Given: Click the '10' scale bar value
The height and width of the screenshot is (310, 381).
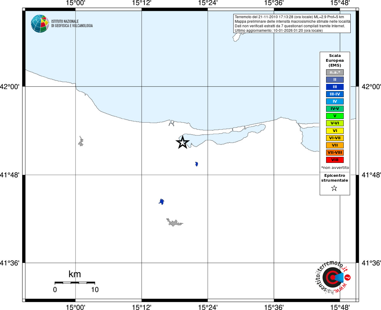Looking at the screenshot, I should tap(95, 290).
